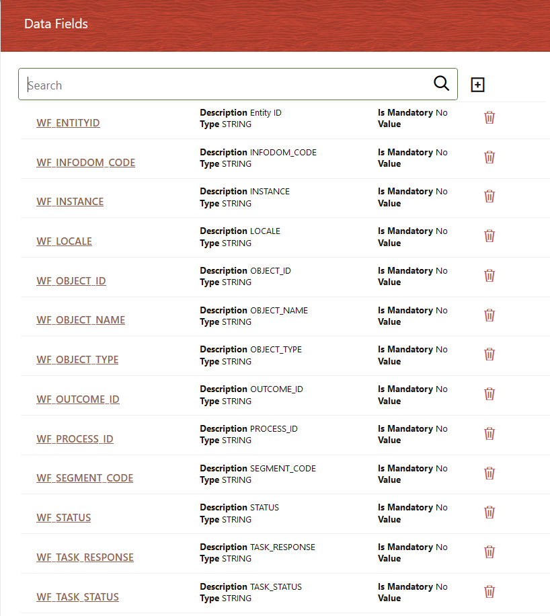Delete the WF_TASK_STATUS data field
The width and height of the screenshot is (550, 616).
(x=489, y=592)
